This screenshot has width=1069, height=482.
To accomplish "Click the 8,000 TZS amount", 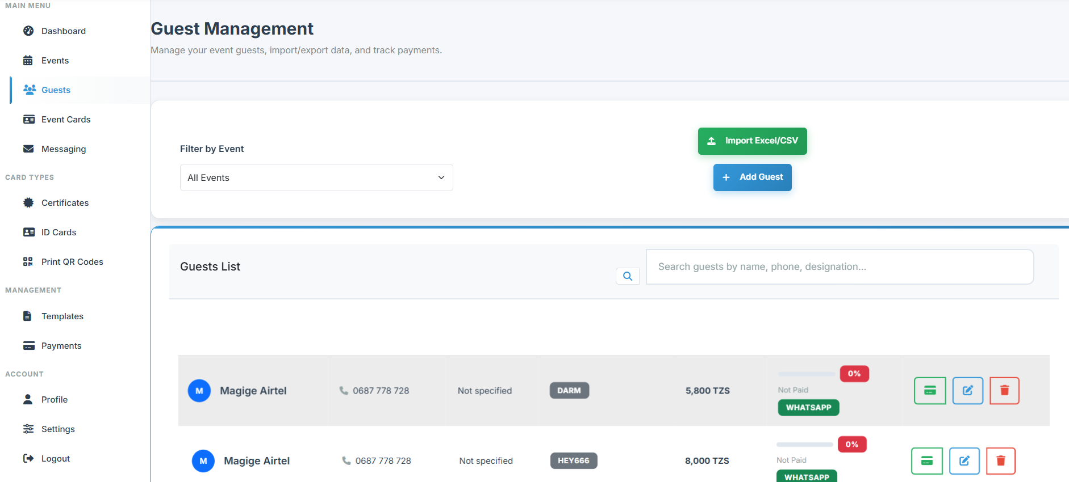I will click(x=707, y=461).
